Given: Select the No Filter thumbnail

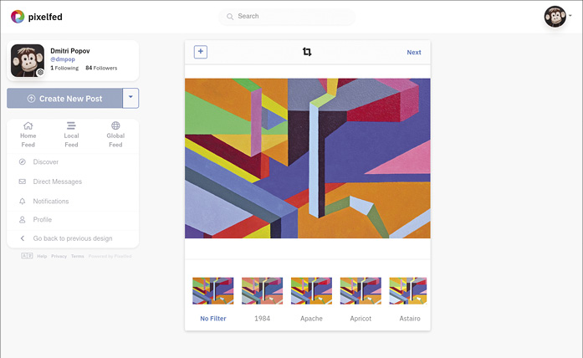Looking at the screenshot, I should pyautogui.click(x=213, y=291).
